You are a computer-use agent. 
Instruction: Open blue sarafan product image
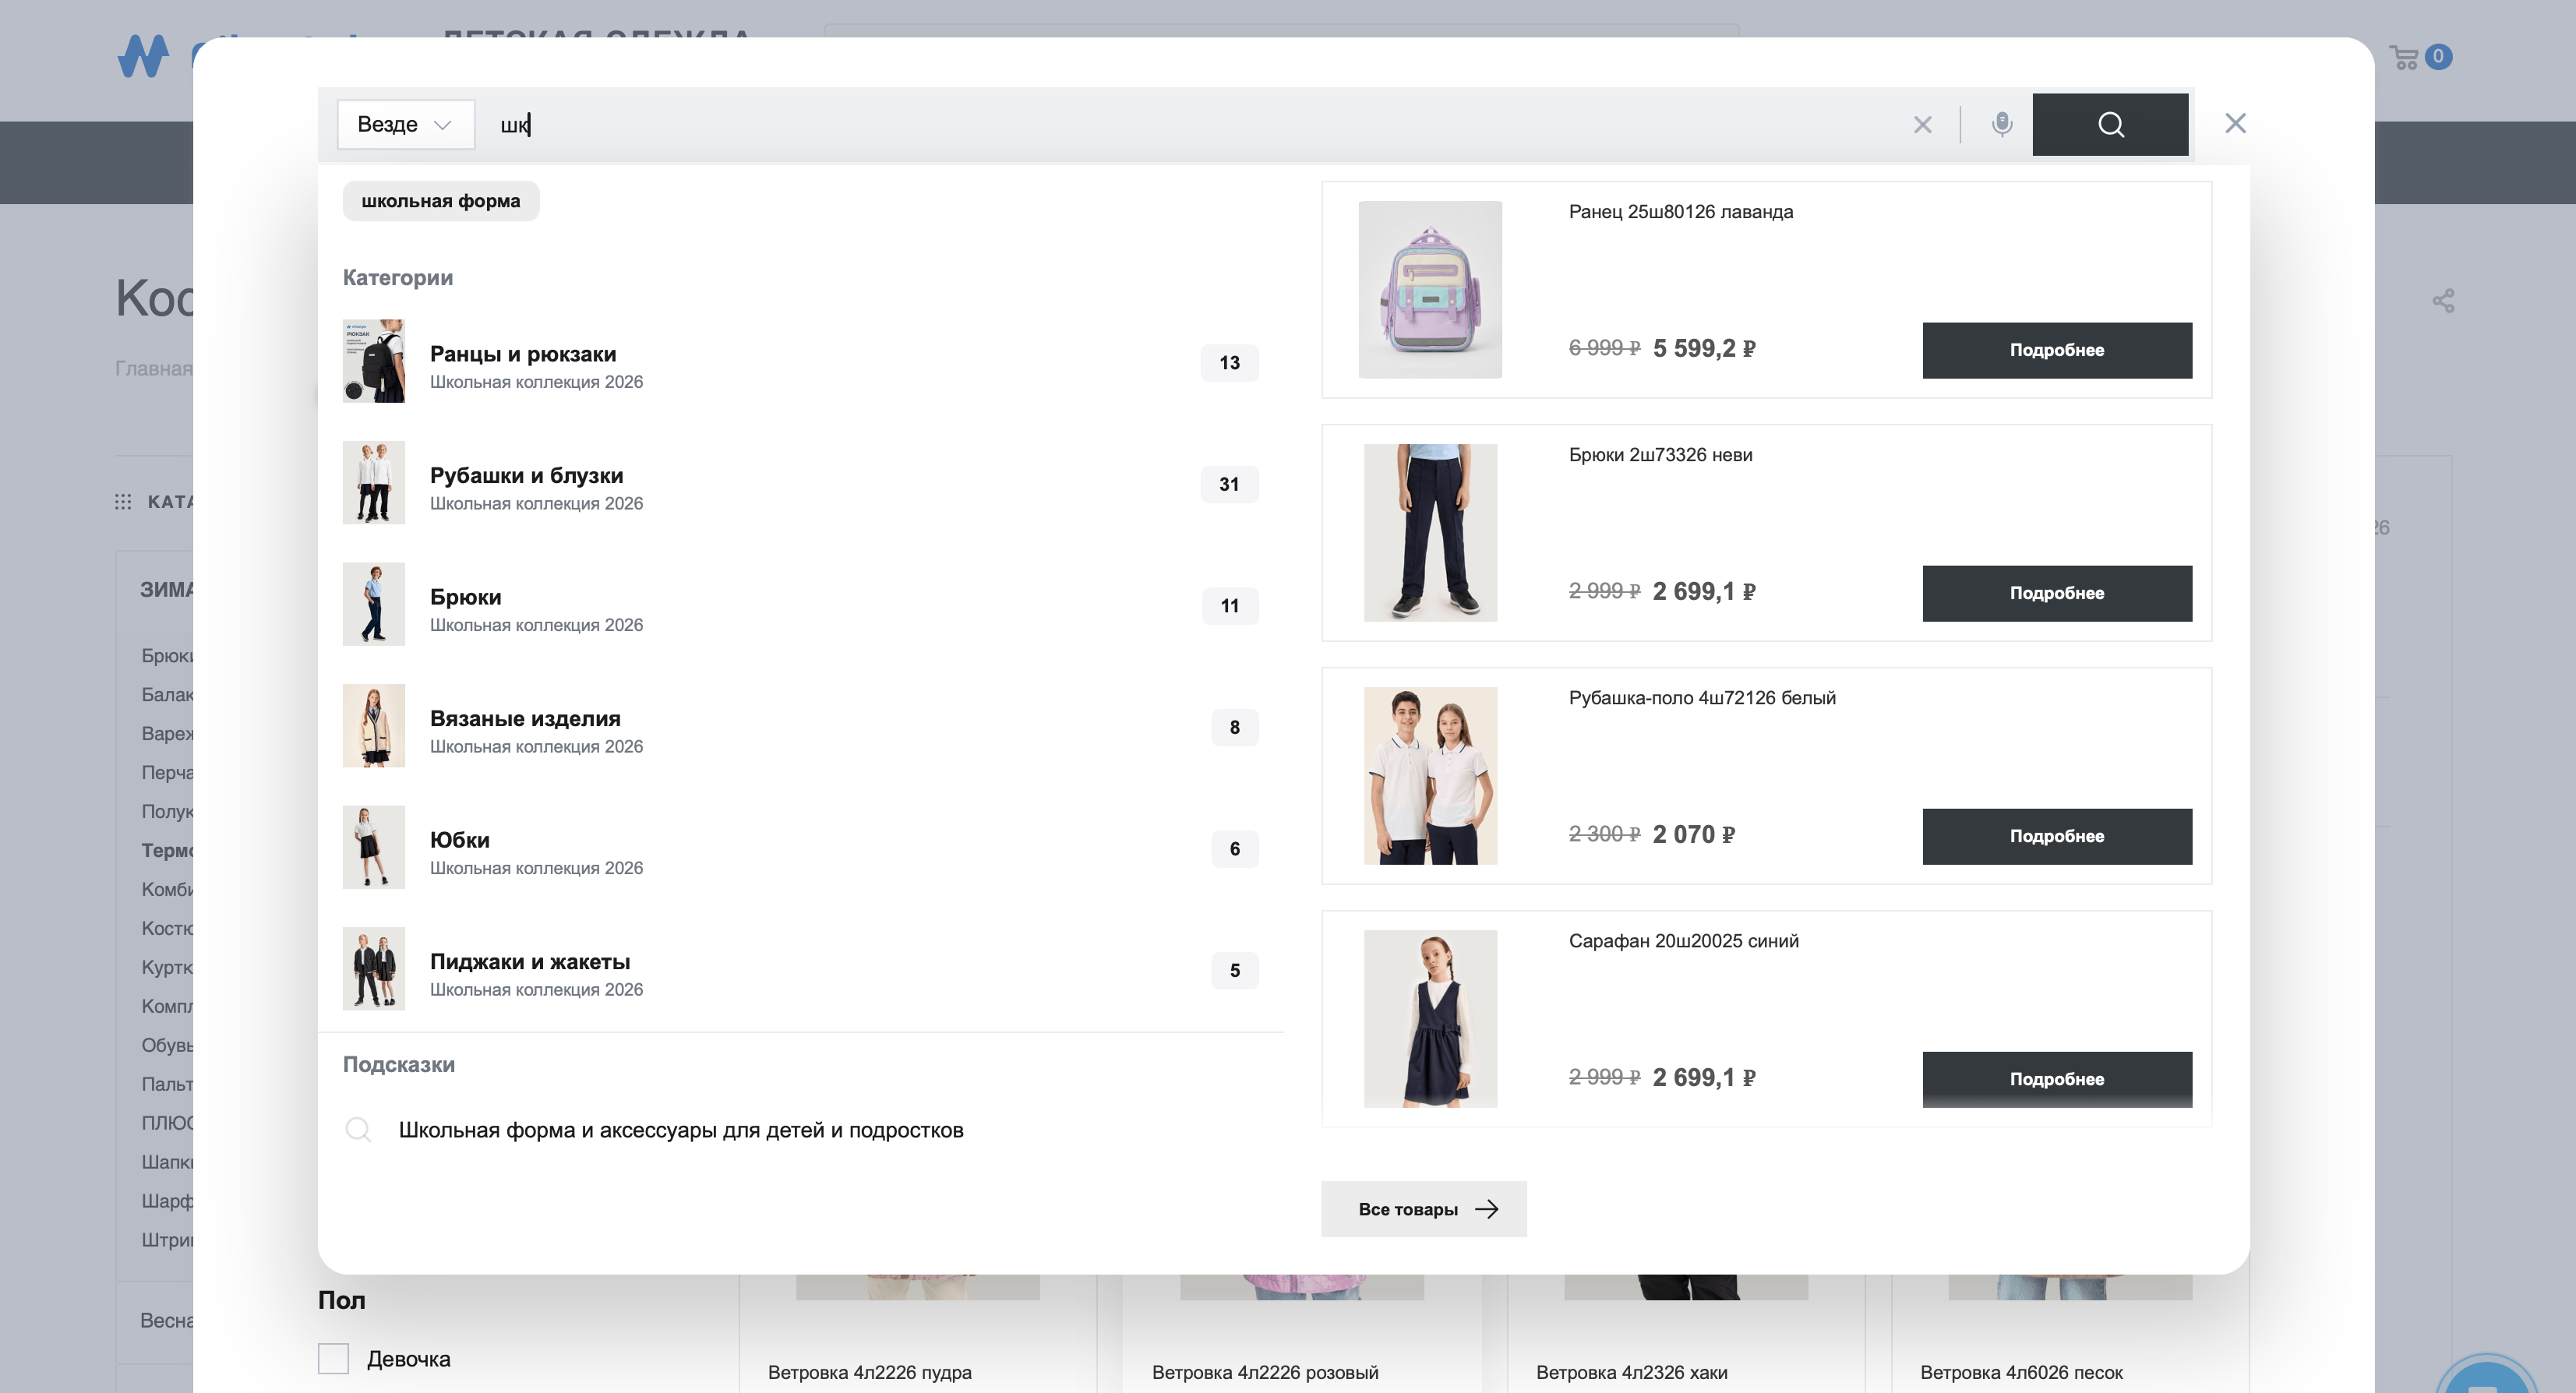click(x=1430, y=1019)
